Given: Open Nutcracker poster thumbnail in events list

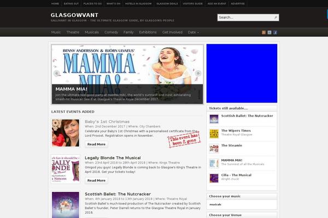Looking at the screenshot, I should [66, 205].
